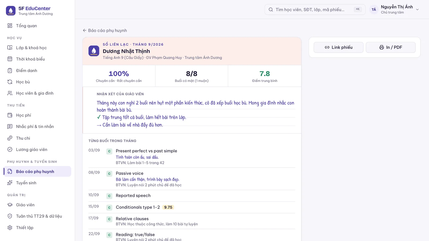Click the student report droplet avatar
This screenshot has height=241, width=429.
(94, 51)
